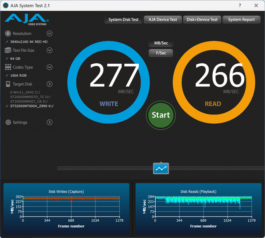
Task: Expand the Resolution dropdown arrow
Action: (x=50, y=33)
